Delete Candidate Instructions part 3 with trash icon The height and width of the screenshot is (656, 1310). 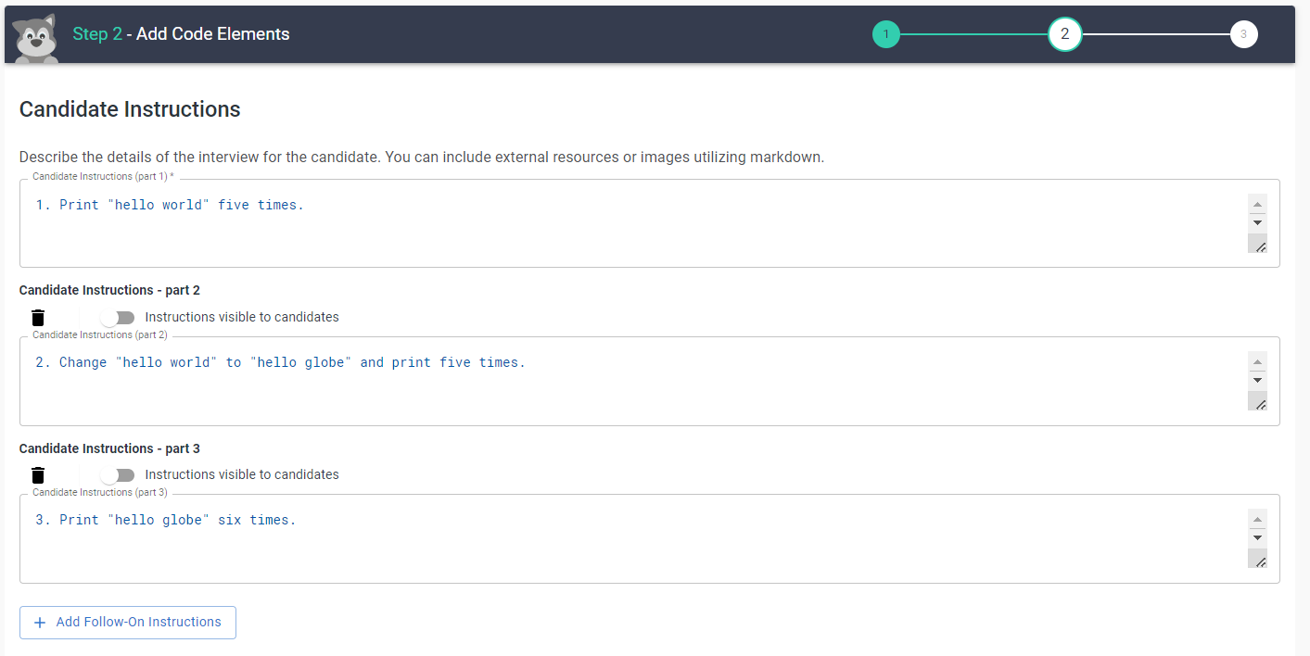coord(38,475)
